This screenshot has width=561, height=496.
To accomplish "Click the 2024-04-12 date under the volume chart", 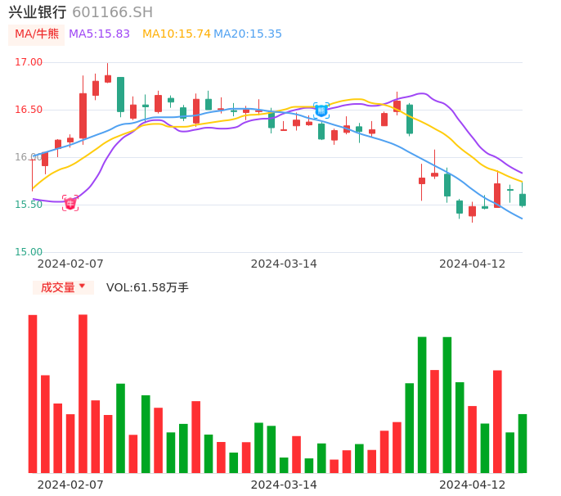I will [473, 485].
